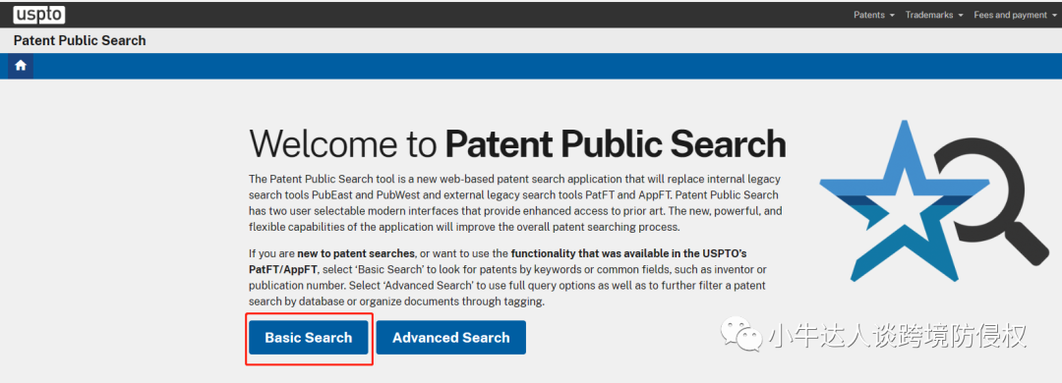Click the bold 'new to patent searches' text
This screenshot has height=383, width=1062.
[356, 253]
